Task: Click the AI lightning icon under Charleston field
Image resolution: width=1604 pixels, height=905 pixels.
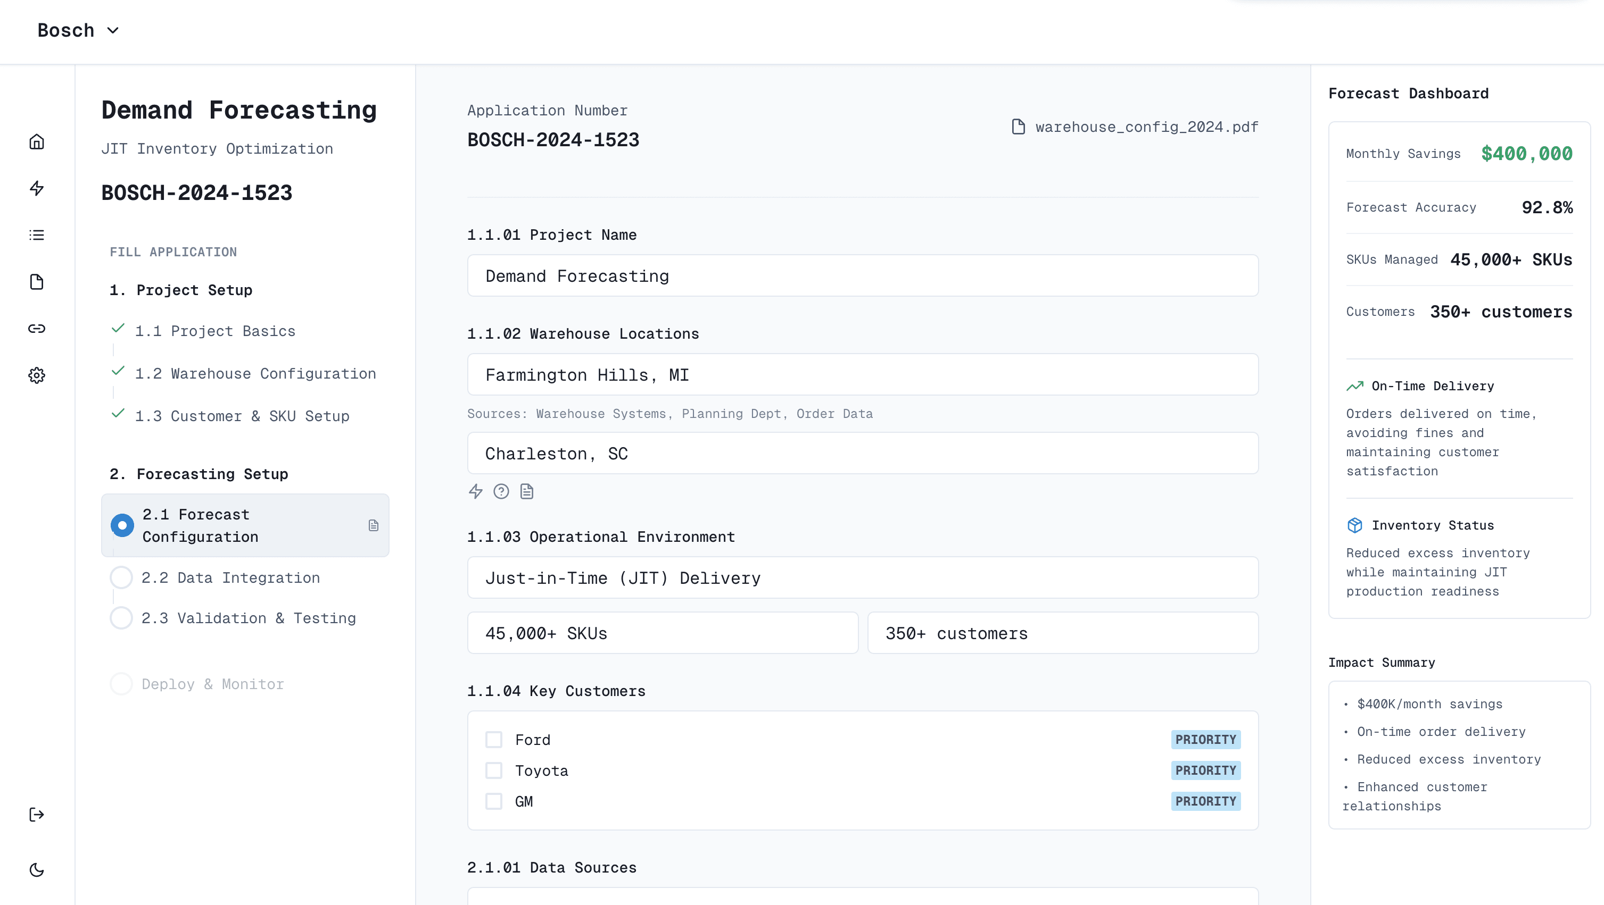Action: 476,491
